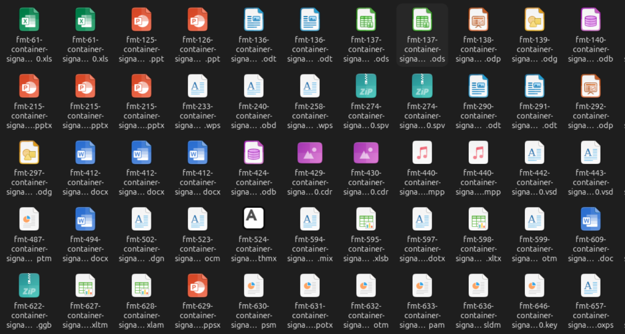Click the fmt-627 .xltm spreadsheet icon
This screenshot has height=334, width=625.
85,285
